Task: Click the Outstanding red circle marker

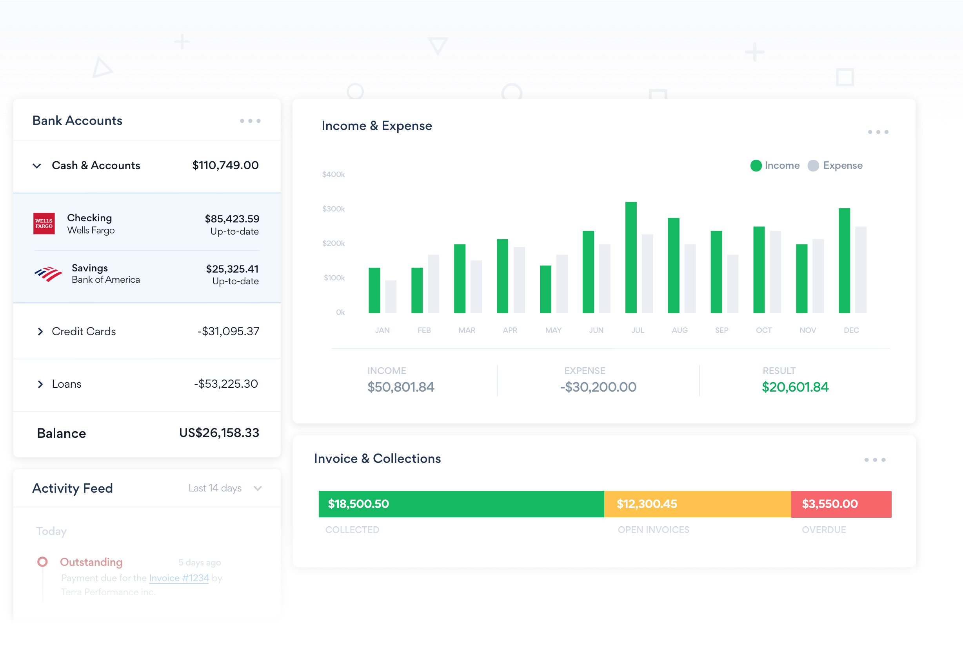Action: coord(42,562)
